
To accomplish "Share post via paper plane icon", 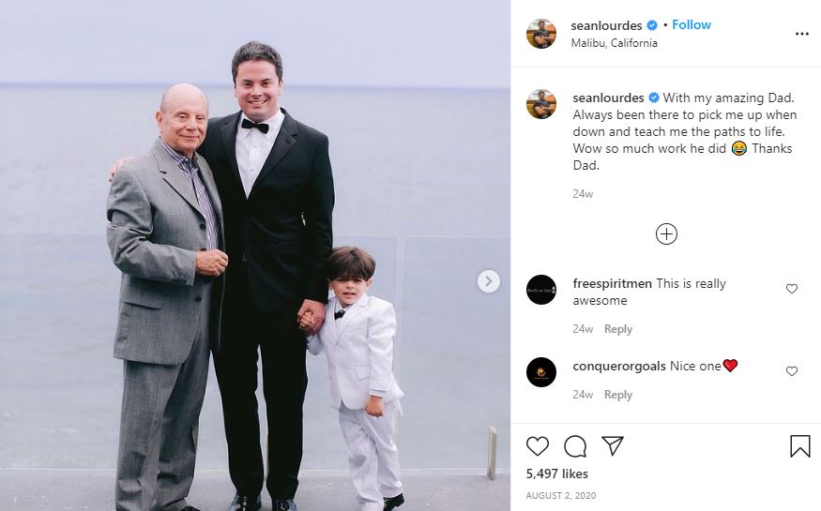I will tap(612, 445).
